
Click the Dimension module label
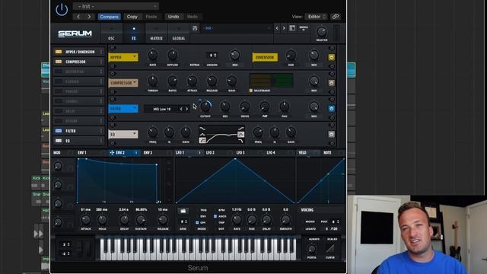pyautogui.click(x=265, y=57)
